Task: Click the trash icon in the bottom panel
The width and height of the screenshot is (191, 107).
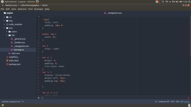Action: tap(189, 105)
